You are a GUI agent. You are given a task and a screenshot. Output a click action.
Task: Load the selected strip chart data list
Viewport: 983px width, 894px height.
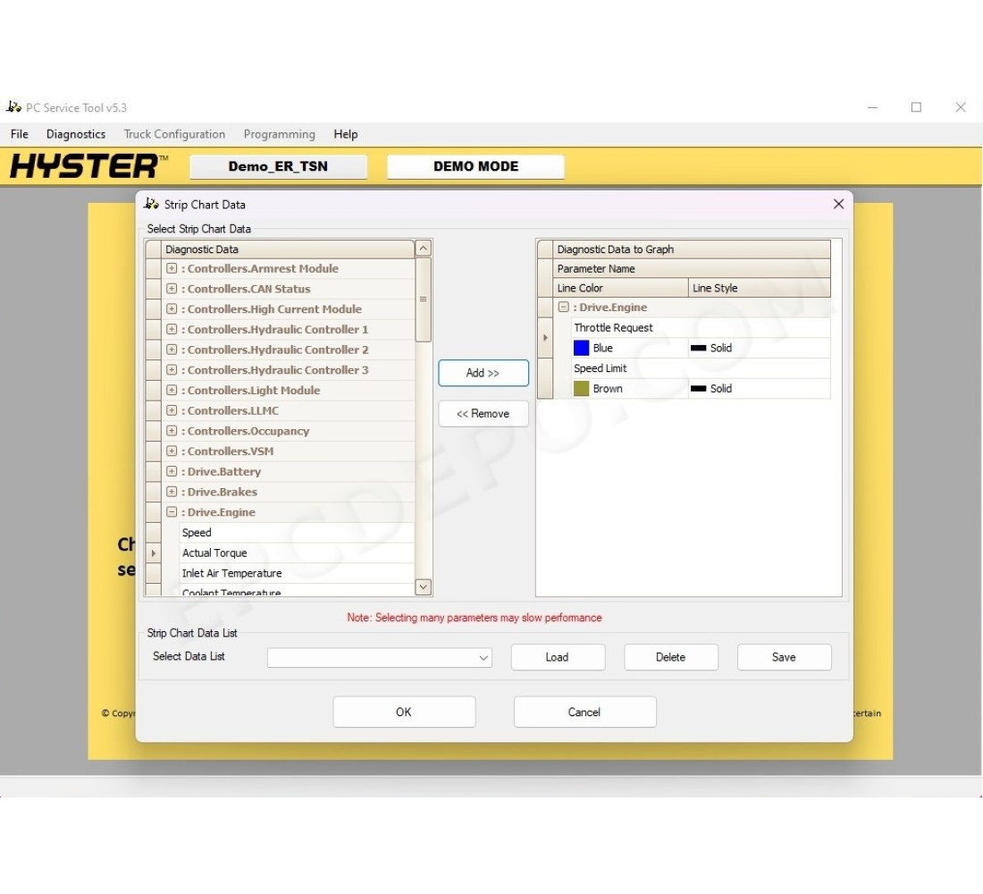(558, 657)
